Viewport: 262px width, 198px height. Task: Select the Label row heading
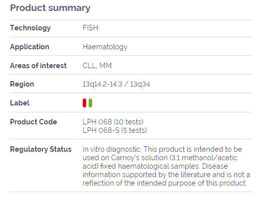point(20,103)
